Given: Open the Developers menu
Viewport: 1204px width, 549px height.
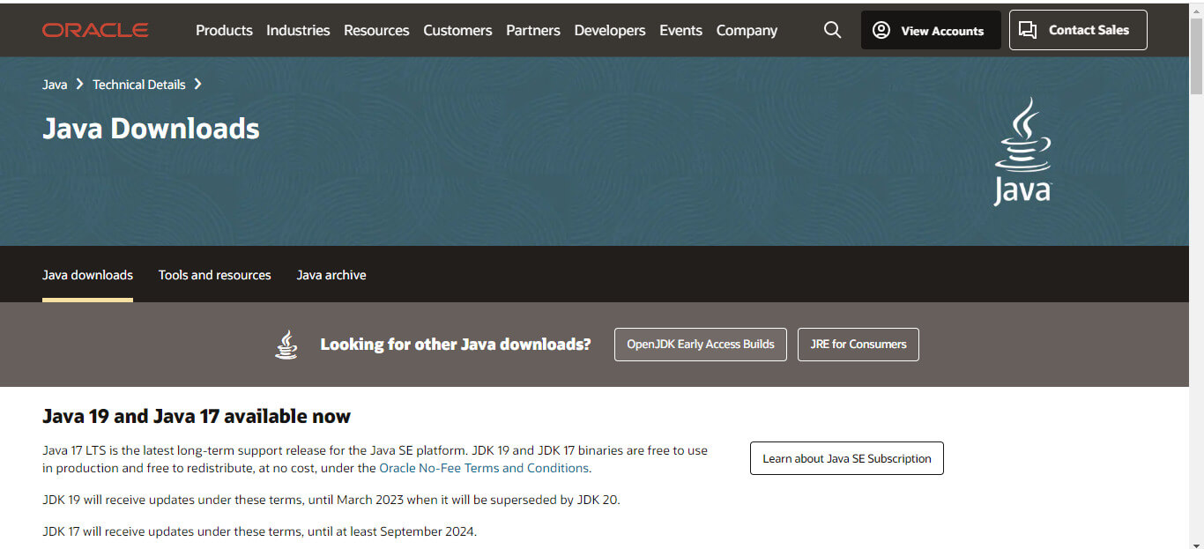Looking at the screenshot, I should click(610, 30).
